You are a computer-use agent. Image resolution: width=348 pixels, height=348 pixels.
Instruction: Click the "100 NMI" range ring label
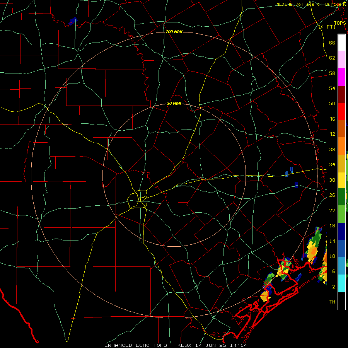point(174,32)
